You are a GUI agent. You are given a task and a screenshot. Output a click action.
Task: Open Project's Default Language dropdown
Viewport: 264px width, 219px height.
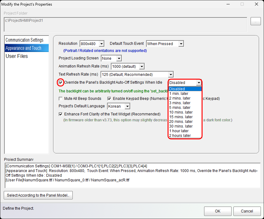pos(127,106)
